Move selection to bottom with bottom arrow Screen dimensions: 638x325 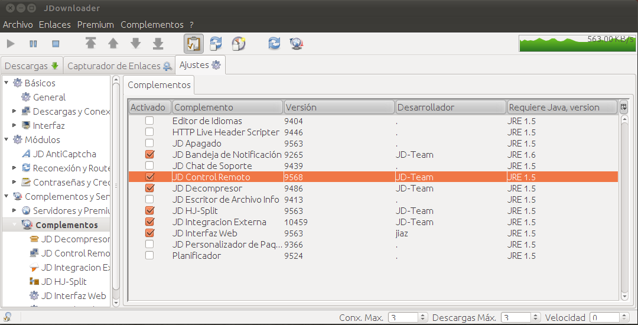click(x=158, y=43)
